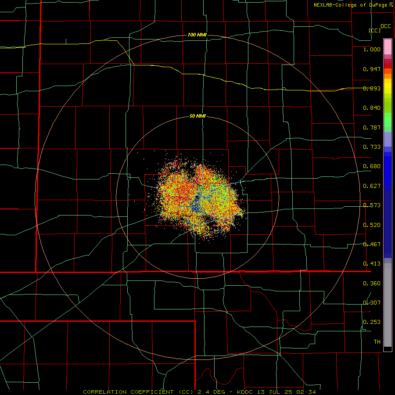Select the 0.840 color scale value
Screen dimensions: 395x395
point(372,108)
